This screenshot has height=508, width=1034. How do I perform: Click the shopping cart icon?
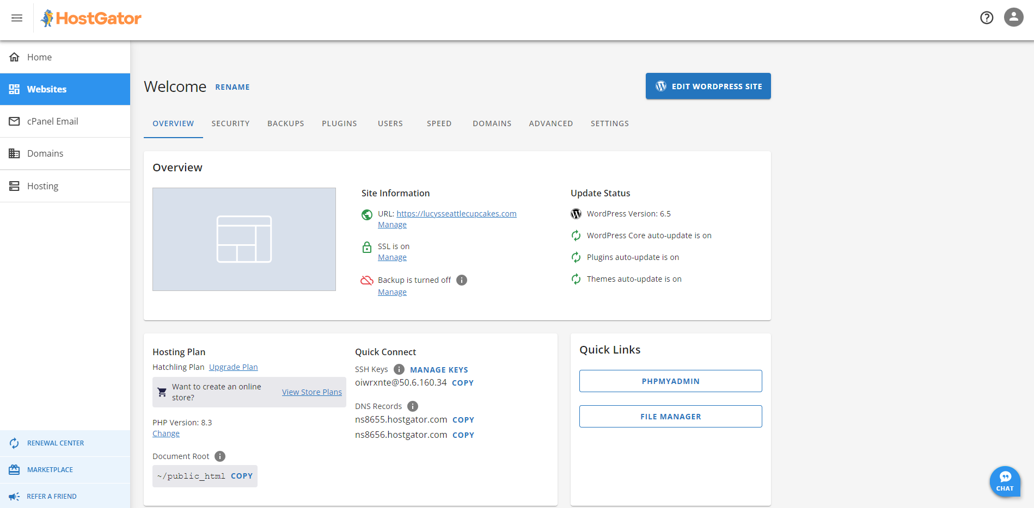coord(162,392)
